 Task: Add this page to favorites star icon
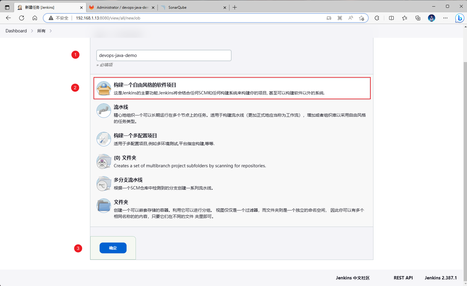[x=361, y=18]
